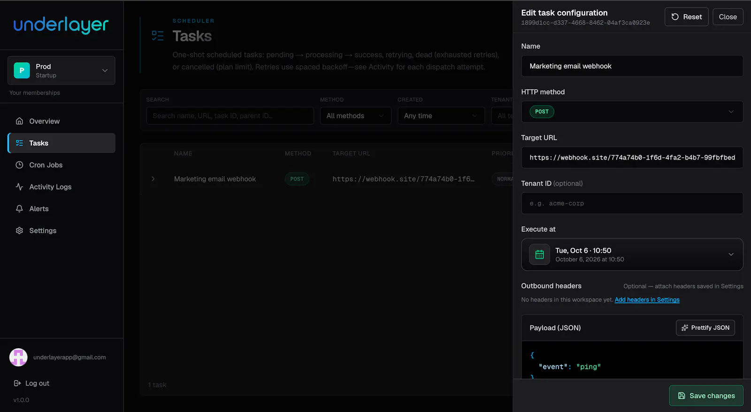Focus the Name input field

click(x=632, y=66)
